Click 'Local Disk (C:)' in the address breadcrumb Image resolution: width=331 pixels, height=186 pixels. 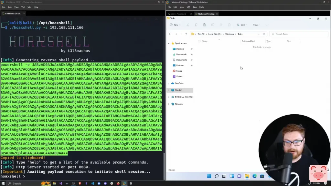click(x=215, y=34)
